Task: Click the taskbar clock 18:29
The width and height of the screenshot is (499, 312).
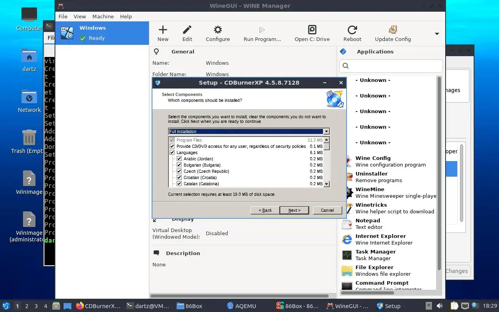Action: (x=490, y=306)
